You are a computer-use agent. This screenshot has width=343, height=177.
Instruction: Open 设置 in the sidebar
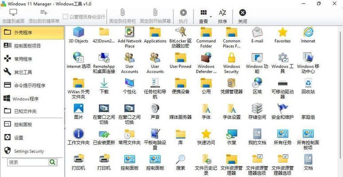(x=32, y=138)
